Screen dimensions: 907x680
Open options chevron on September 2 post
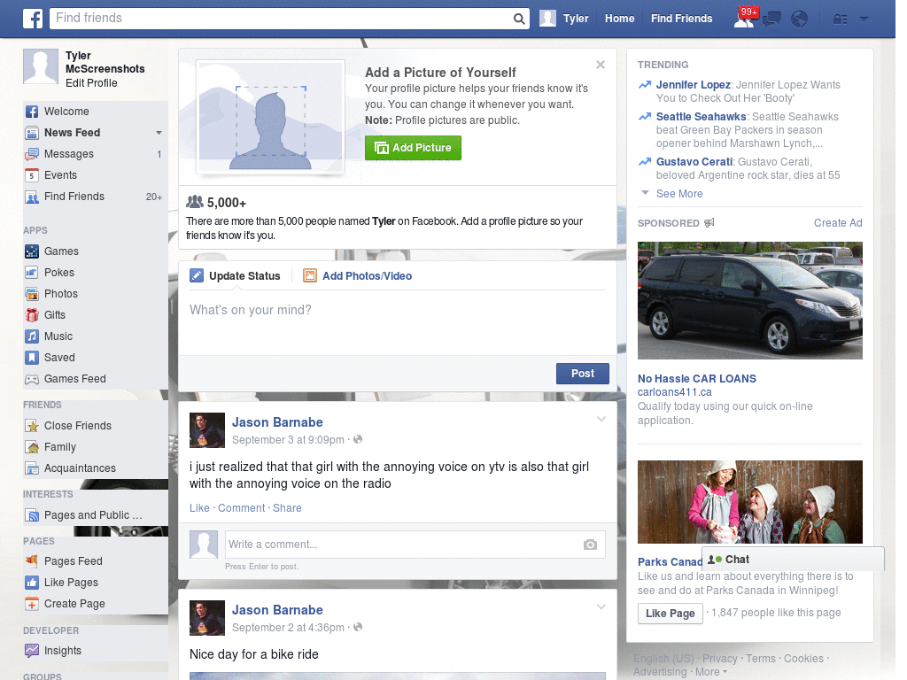[601, 607]
